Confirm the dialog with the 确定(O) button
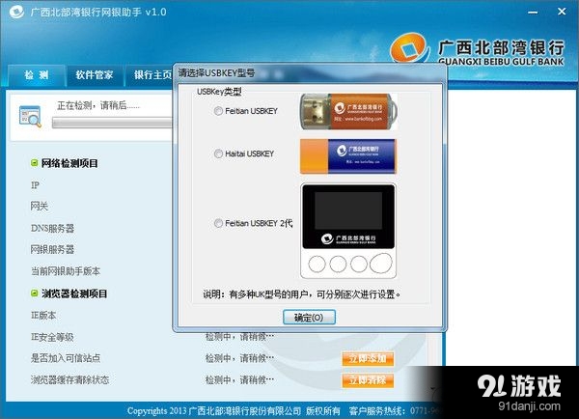The height and width of the screenshot is (419, 579). pyautogui.click(x=309, y=318)
